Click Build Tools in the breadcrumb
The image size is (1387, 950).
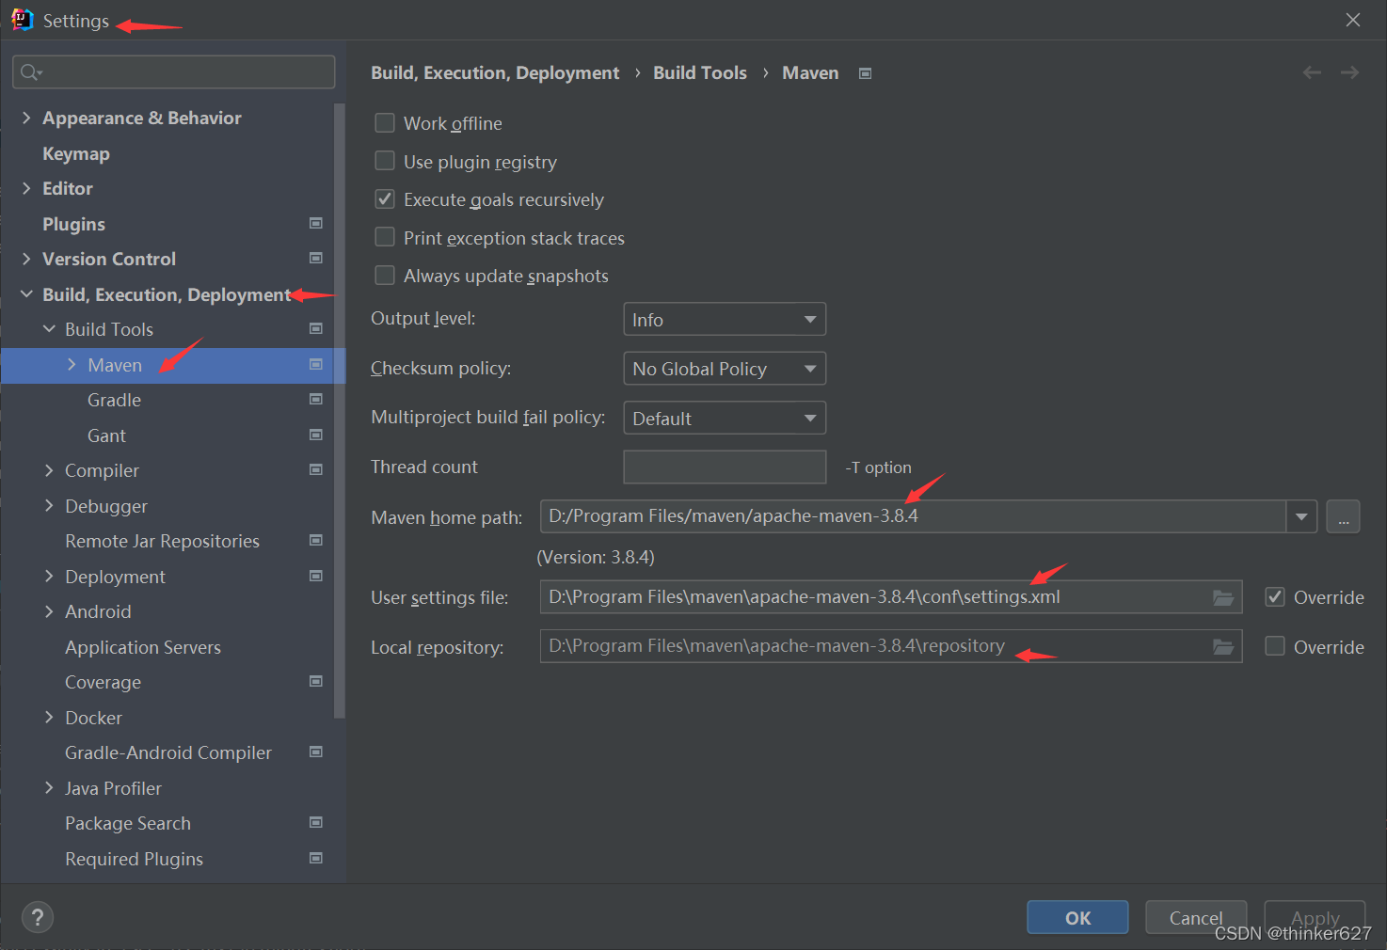[x=700, y=72]
